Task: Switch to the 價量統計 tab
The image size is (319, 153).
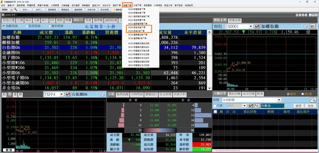Action: [151, 94]
